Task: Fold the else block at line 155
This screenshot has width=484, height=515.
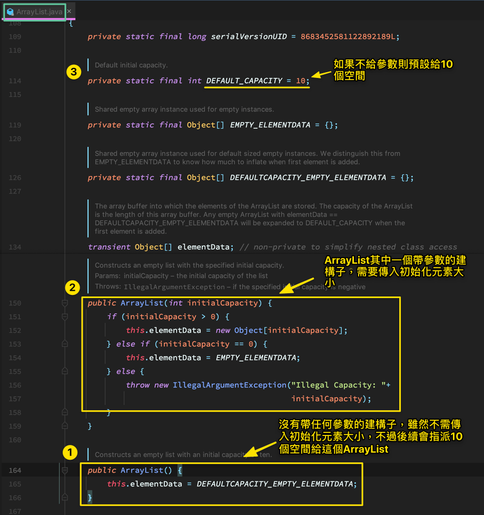Action: coord(65,372)
